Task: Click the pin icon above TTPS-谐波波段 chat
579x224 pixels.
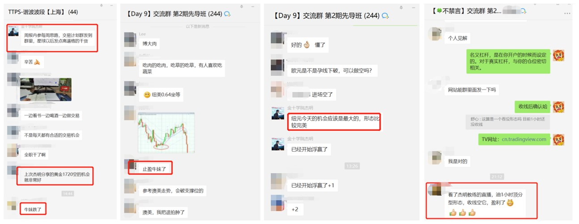Action: click(x=101, y=5)
